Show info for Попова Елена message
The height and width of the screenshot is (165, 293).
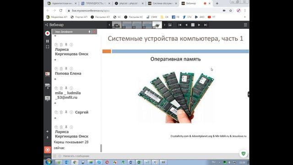pos(71,69)
